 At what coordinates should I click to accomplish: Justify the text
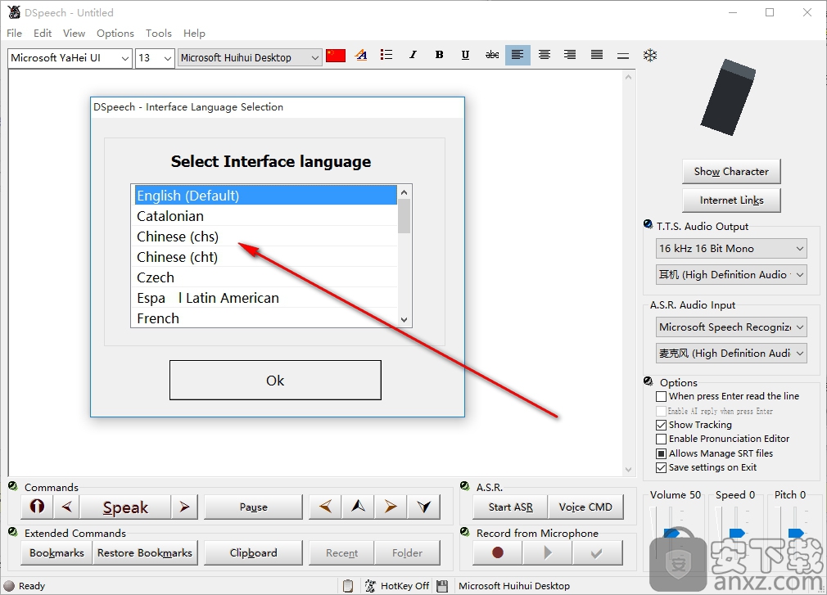[597, 55]
